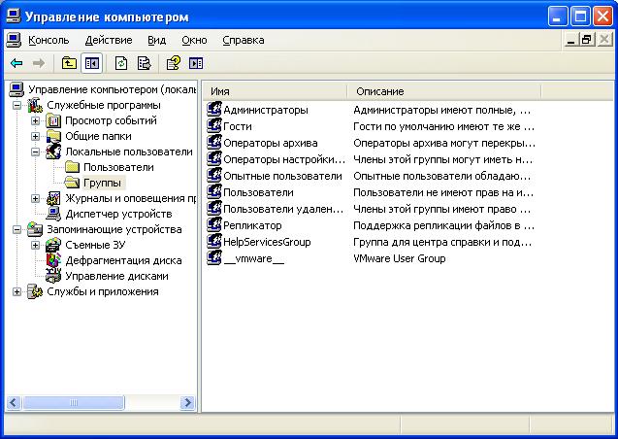Expand the Журналы и оповещения node
The width and height of the screenshot is (618, 439).
(x=35, y=198)
